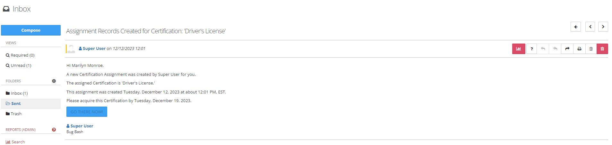Click the question mark help button
The width and height of the screenshot is (612, 145).
pos(531,49)
